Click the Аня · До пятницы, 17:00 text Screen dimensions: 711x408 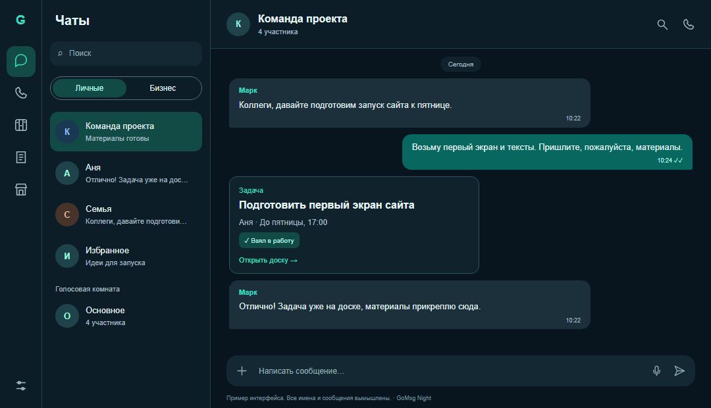coord(283,222)
